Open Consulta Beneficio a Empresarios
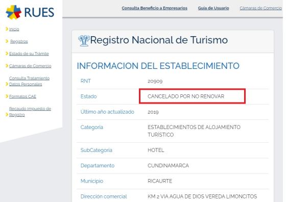The image size is (286, 202). pyautogui.click(x=154, y=8)
